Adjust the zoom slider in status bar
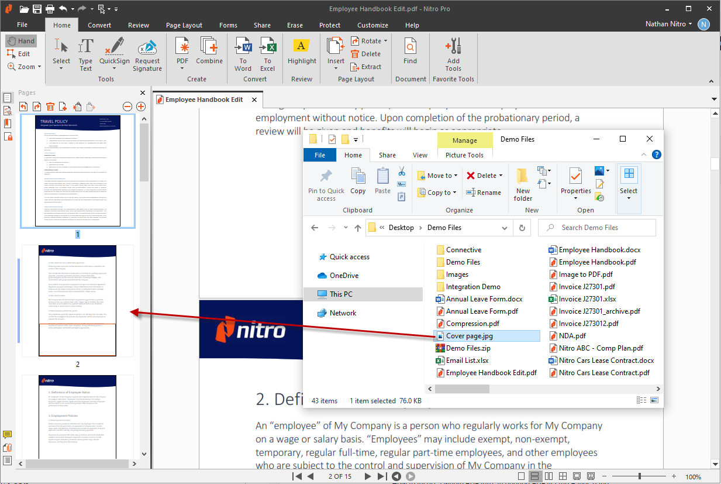The height and width of the screenshot is (484, 721). [639, 476]
